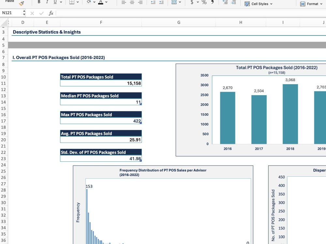The image size is (326, 244).
Task: Center align the text
Action: (132, 2)
